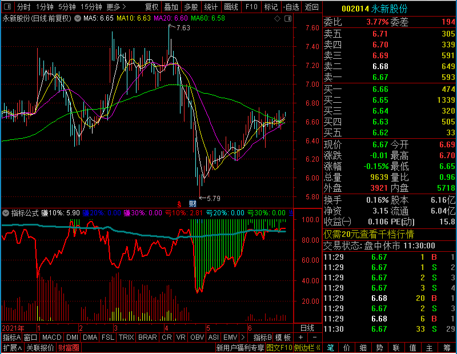Click the 新用户福利专享 promotion link
457x354 pixels.
240,348
